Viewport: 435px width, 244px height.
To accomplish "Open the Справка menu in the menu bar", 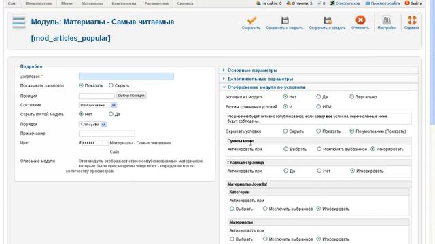I will pyautogui.click(x=185, y=3).
